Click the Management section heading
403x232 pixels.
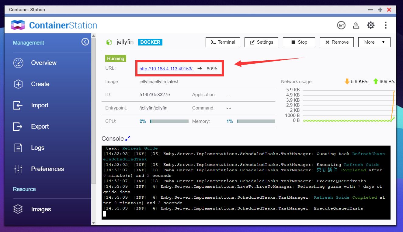click(x=29, y=43)
